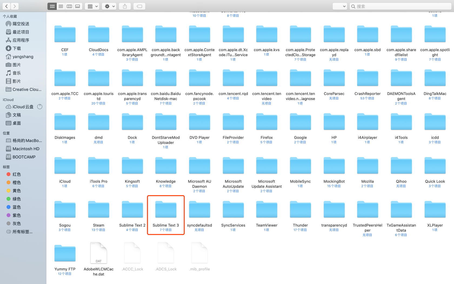Select the MobileSync folder

coord(300,166)
